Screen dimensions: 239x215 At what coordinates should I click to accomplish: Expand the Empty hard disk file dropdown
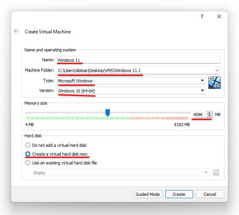[x=121, y=173]
